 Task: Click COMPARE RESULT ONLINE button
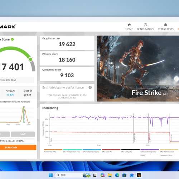(x=17, y=141)
